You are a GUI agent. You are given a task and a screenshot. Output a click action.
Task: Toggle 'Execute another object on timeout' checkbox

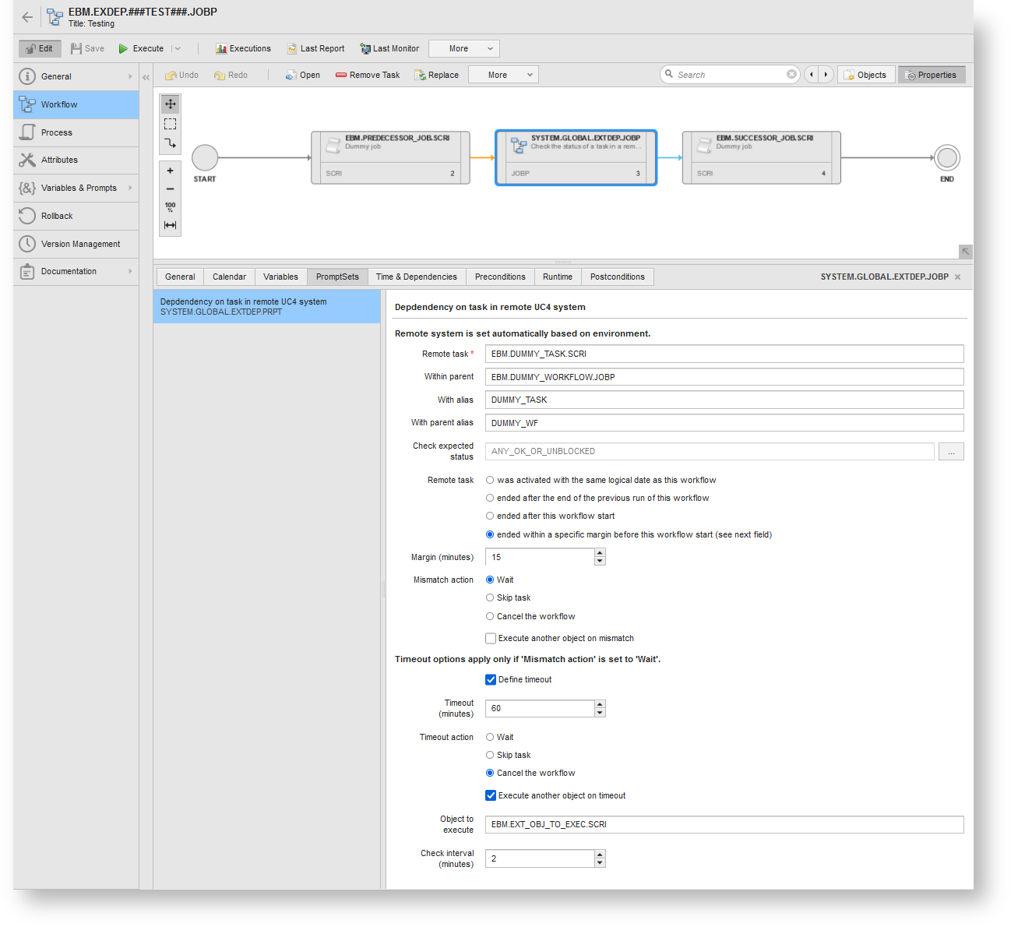(x=491, y=795)
